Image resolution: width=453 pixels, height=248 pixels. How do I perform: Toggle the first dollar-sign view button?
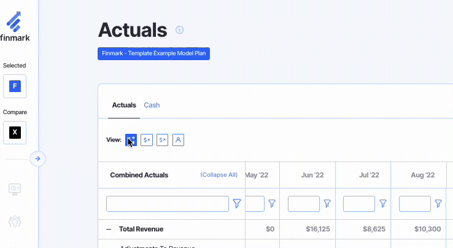(147, 140)
